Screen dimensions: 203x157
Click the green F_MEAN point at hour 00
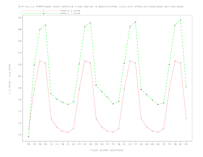tap(29, 137)
